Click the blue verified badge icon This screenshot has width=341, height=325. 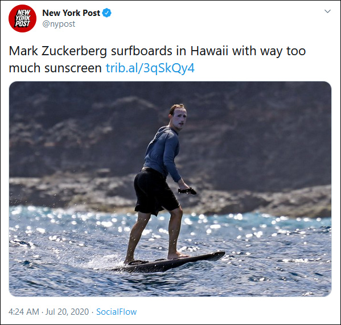106,13
